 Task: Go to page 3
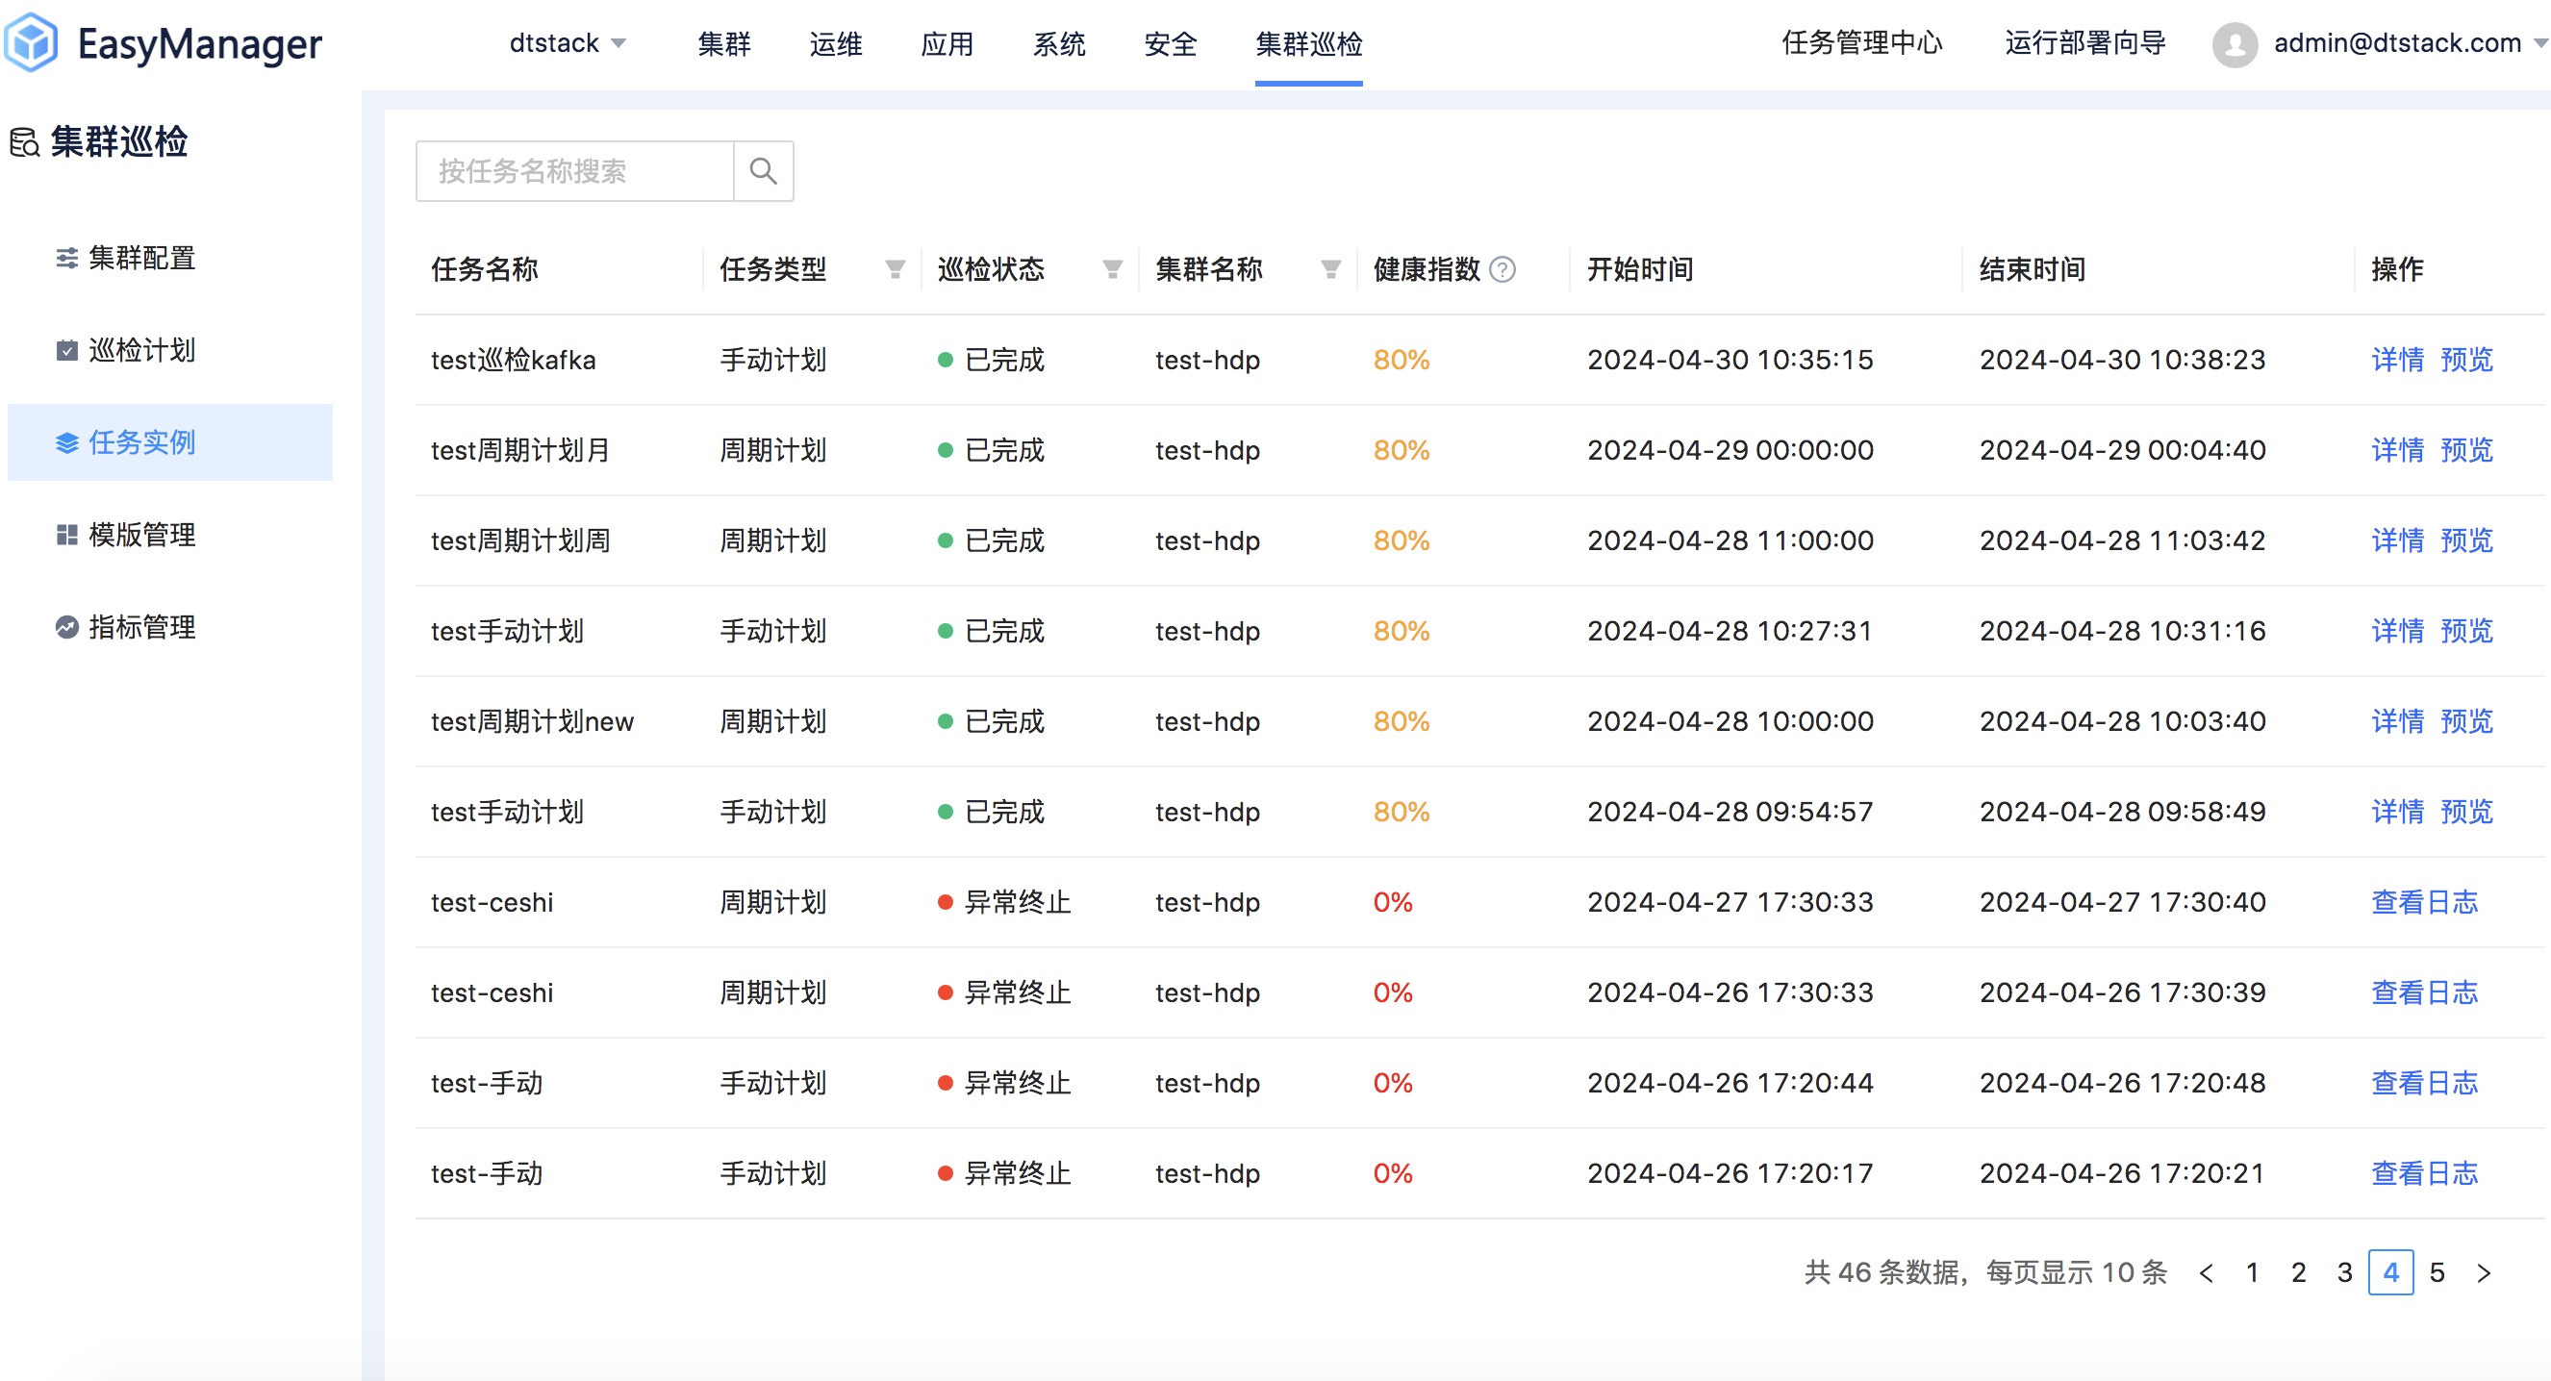pos(2344,1272)
